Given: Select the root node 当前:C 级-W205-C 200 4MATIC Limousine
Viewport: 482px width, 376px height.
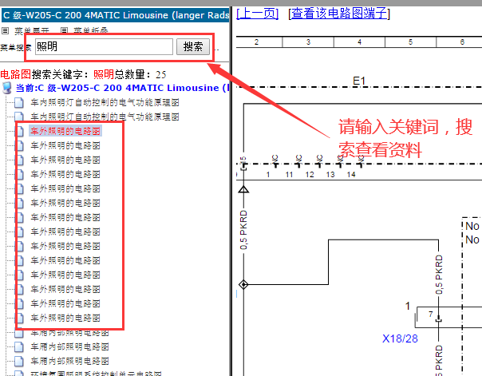Looking at the screenshot, I should tap(122, 88).
